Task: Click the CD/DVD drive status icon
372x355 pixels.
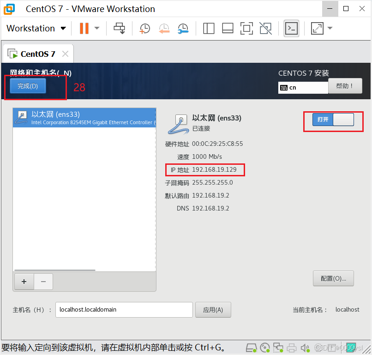Action: click(x=265, y=348)
